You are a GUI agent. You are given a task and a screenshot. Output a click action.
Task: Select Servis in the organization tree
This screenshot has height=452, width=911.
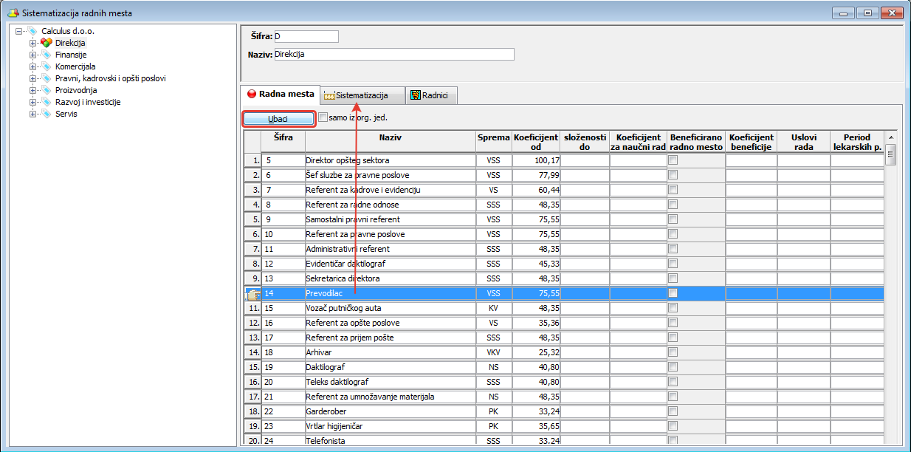tap(66, 114)
